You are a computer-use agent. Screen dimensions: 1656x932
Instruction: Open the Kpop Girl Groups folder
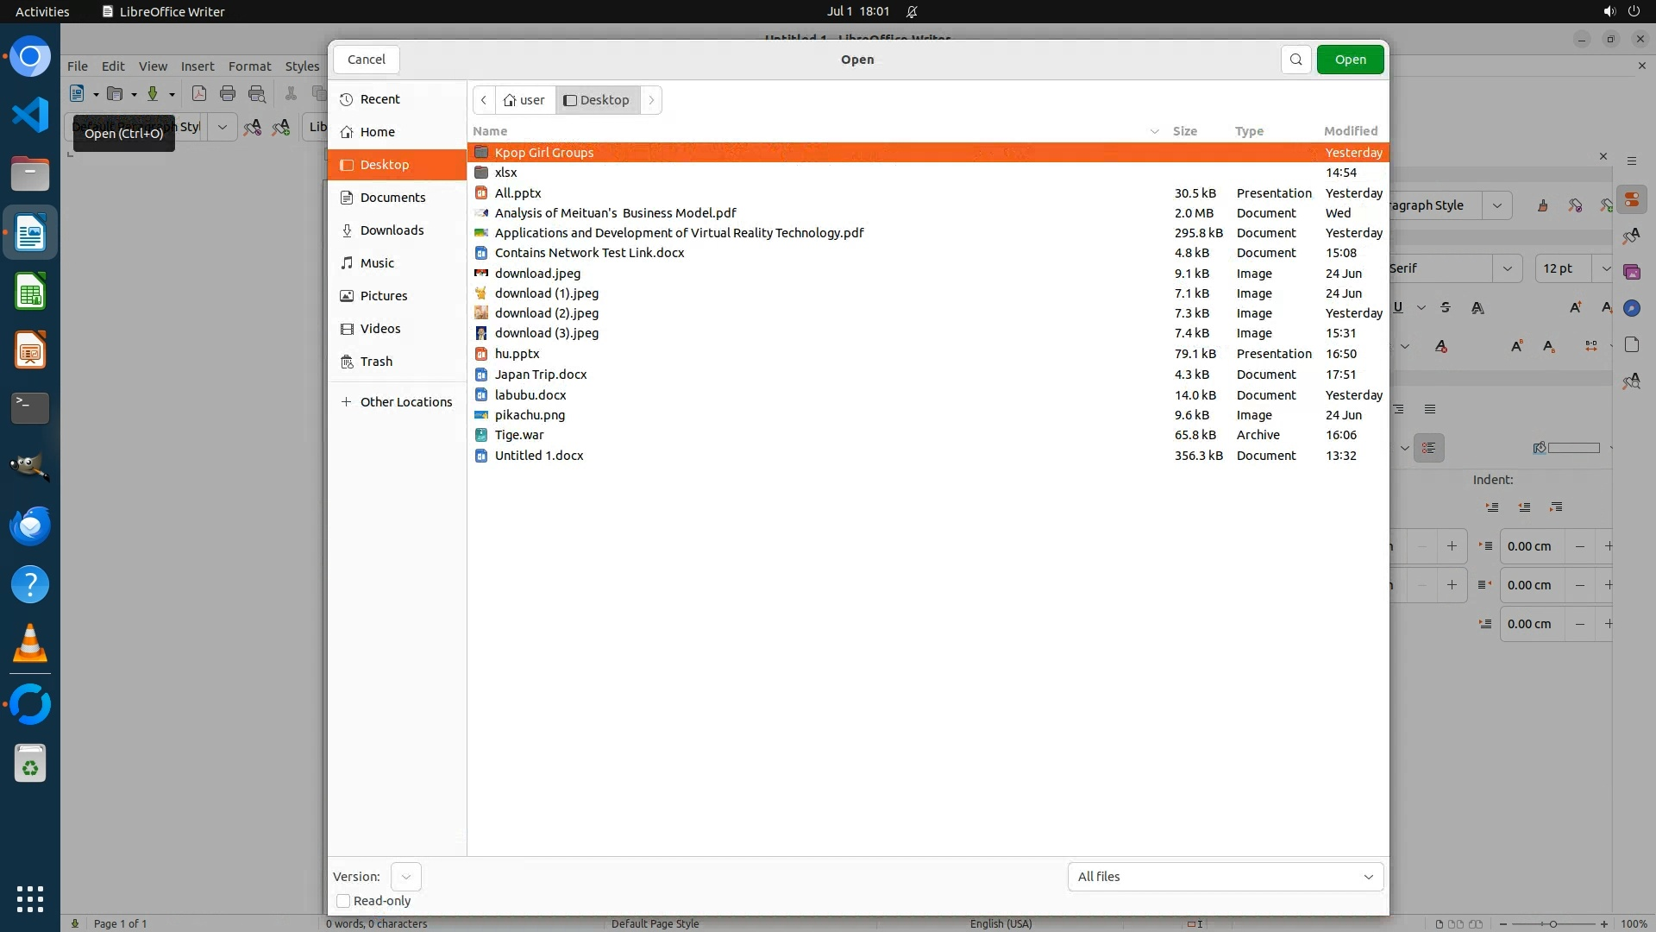point(543,153)
